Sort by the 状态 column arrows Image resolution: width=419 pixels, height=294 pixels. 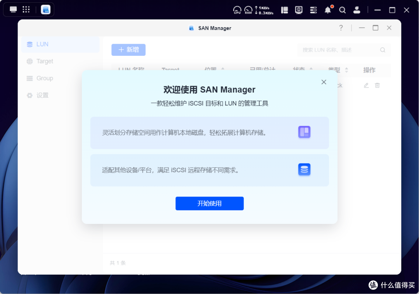(x=311, y=69)
